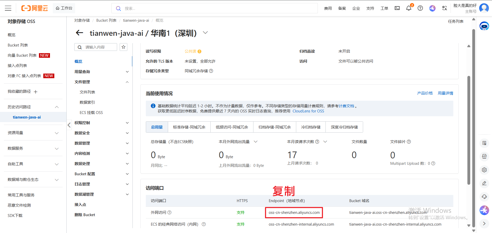Open the Cloud Shell terminal icon

click(397, 8)
